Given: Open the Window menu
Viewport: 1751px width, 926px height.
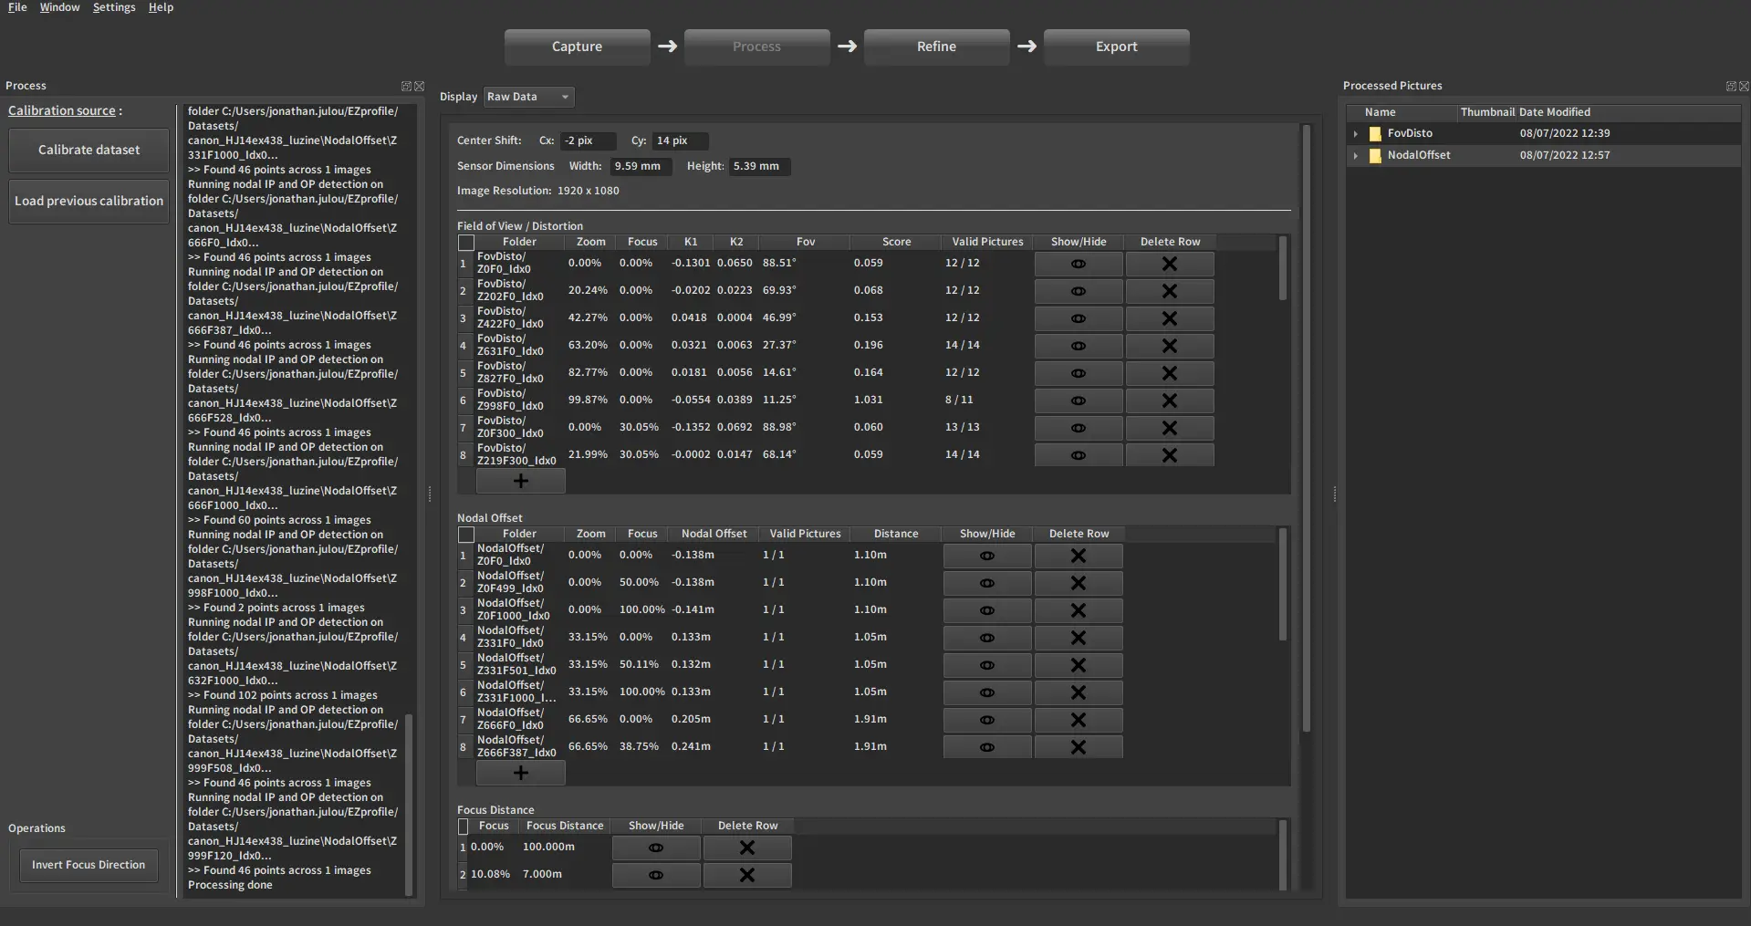Looking at the screenshot, I should click(59, 7).
